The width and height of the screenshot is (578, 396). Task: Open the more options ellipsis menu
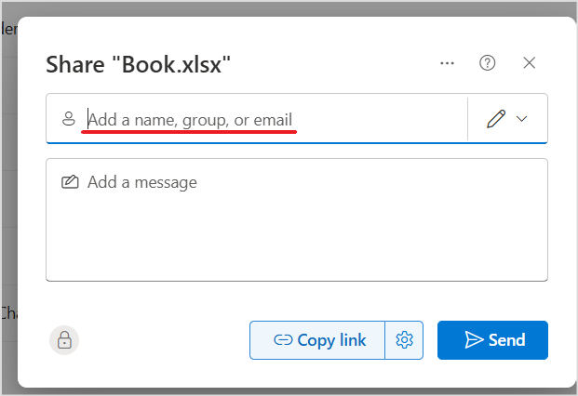[448, 63]
